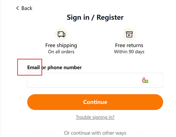Viewport: 176px width, 137px height.
Task: Click the Free returns box icon
Action: (x=129, y=34)
